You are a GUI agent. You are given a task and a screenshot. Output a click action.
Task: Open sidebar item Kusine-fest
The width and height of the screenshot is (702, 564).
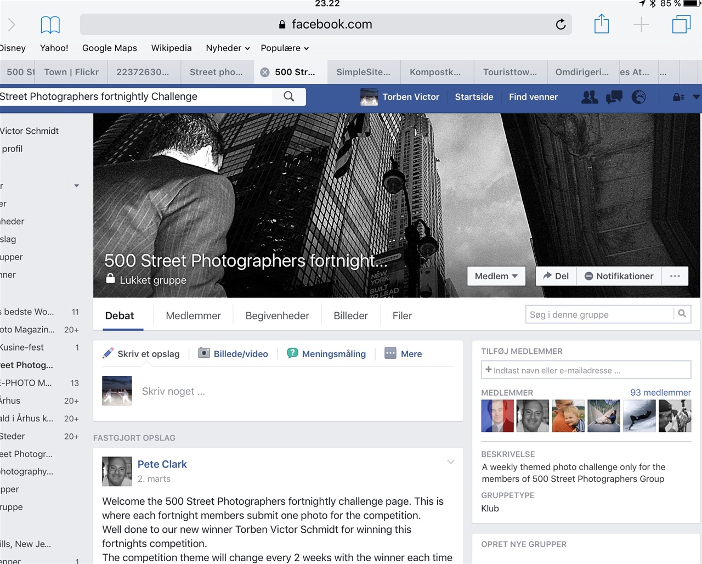point(39,347)
